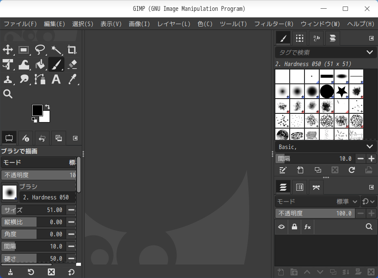Click the Clone stamp tool
Viewport: 378px width, 278px height.
pyautogui.click(x=8, y=79)
